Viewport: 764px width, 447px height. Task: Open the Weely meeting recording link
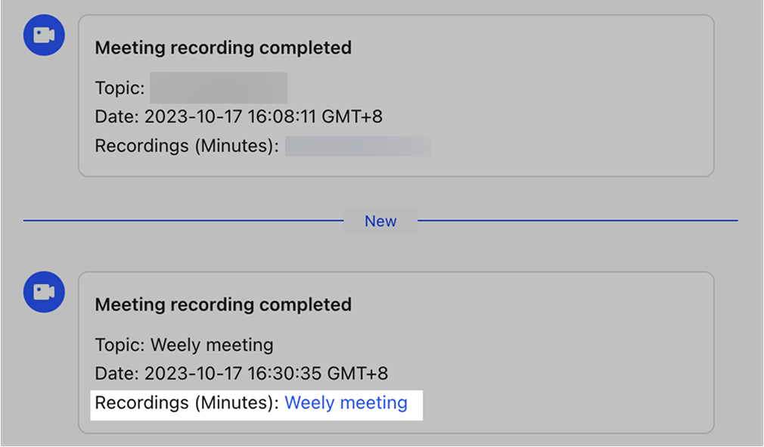[x=346, y=402]
